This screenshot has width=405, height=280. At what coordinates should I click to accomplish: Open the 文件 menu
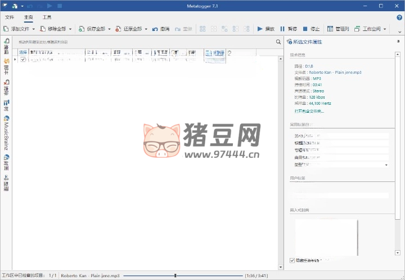[x=10, y=17]
